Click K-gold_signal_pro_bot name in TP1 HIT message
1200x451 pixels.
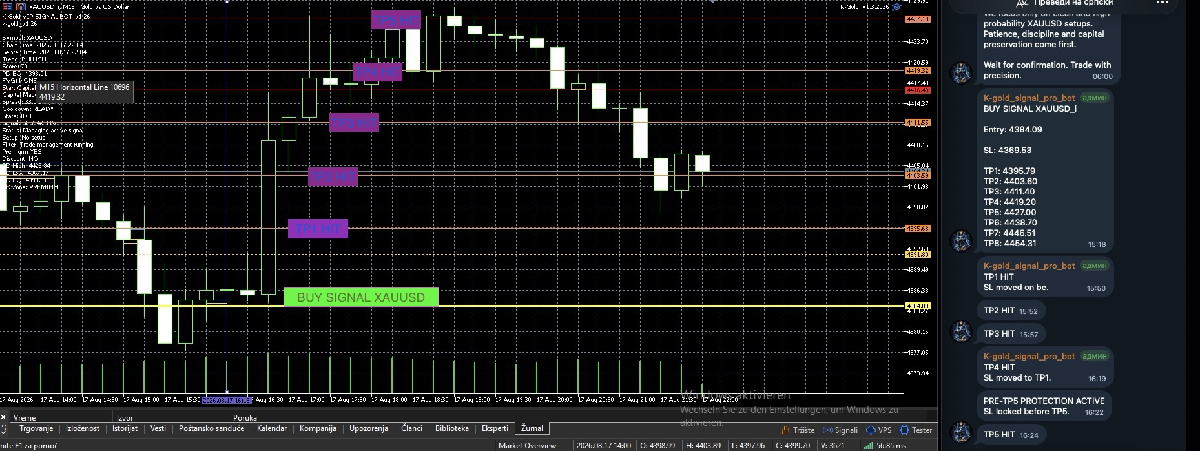pyautogui.click(x=1029, y=266)
